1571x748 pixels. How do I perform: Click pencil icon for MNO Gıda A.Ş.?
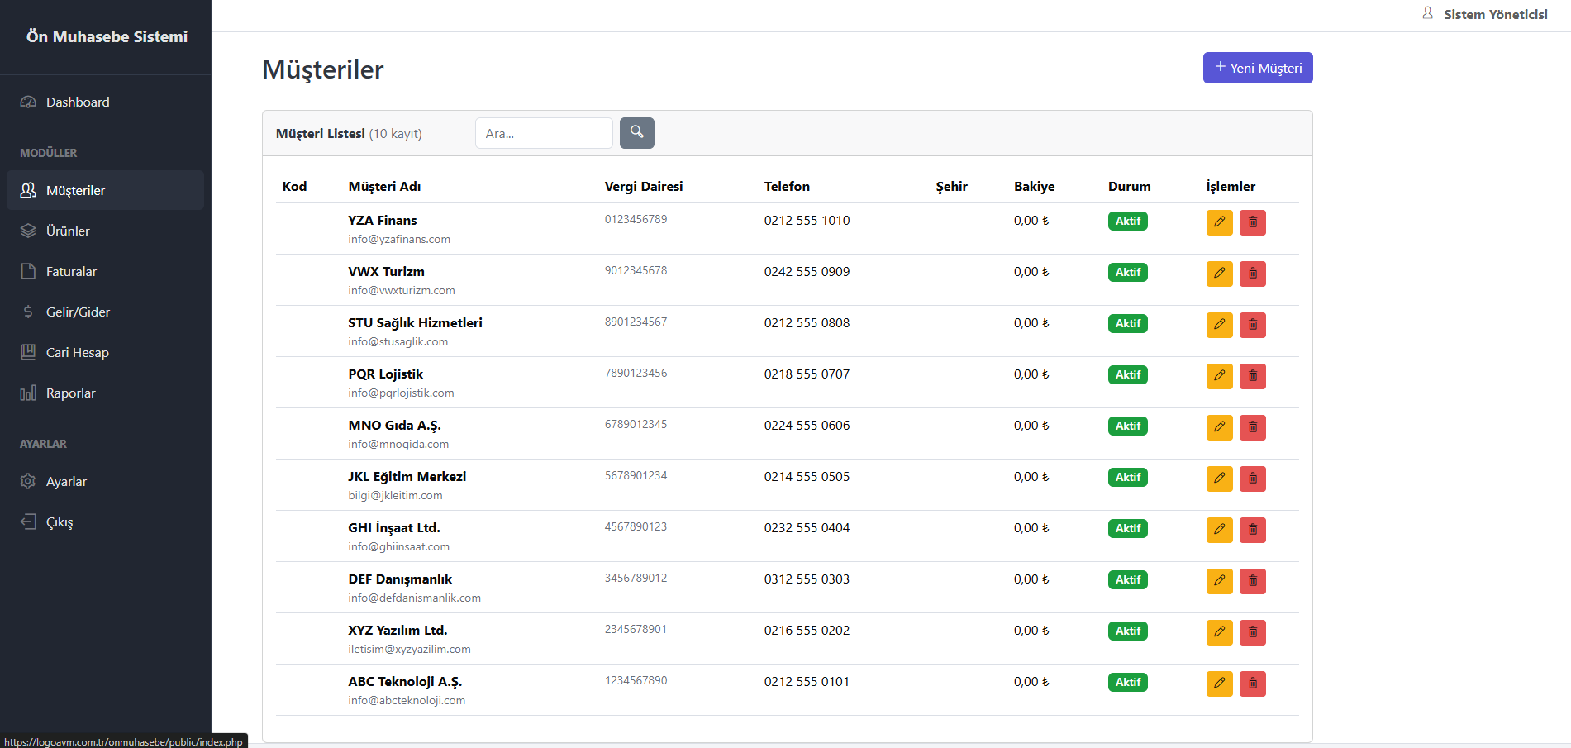coord(1219,427)
